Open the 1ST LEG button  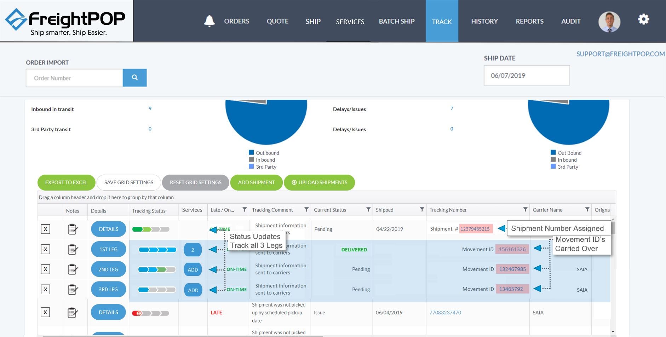109,249
